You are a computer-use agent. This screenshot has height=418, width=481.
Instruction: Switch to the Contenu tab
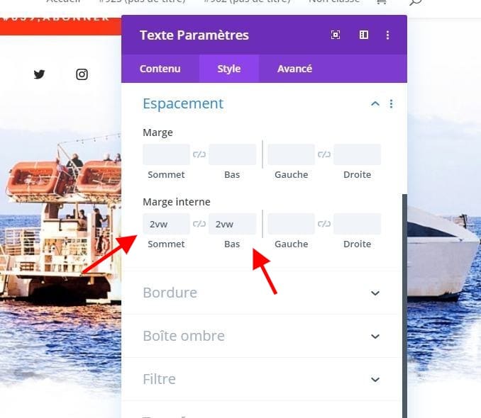[x=160, y=69]
